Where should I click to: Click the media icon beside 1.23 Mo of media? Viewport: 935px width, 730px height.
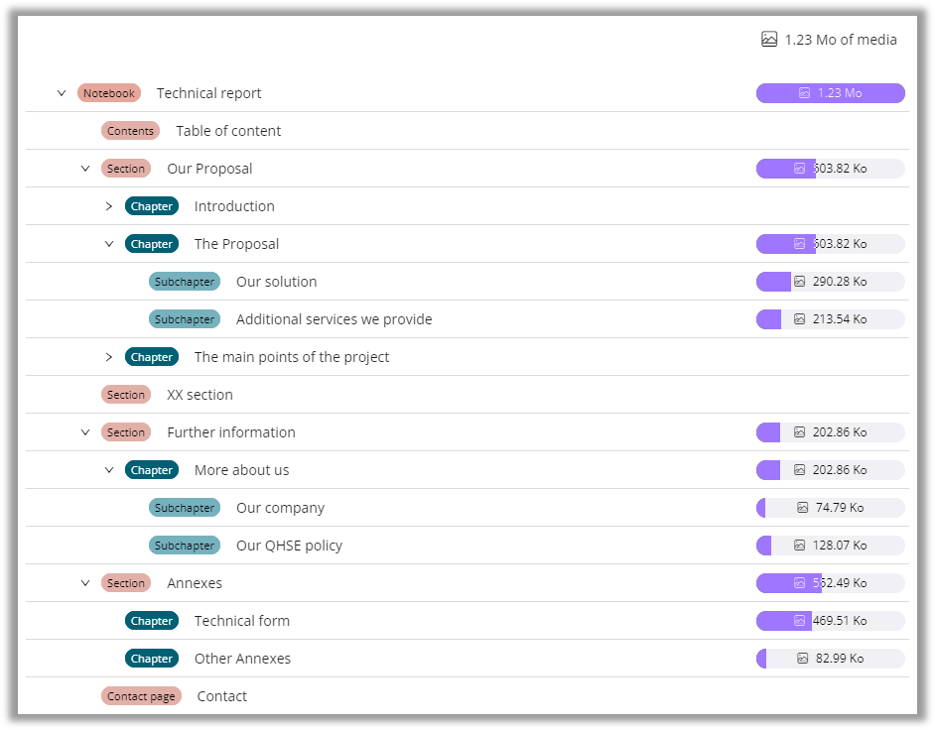pyautogui.click(x=769, y=40)
